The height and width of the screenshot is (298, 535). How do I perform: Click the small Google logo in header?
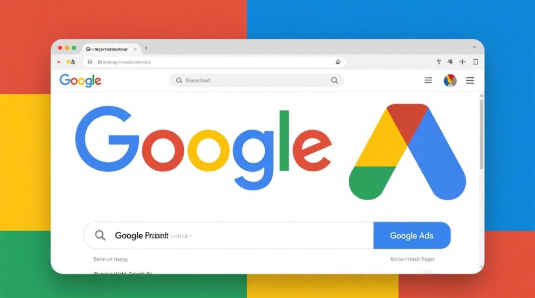[80, 81]
